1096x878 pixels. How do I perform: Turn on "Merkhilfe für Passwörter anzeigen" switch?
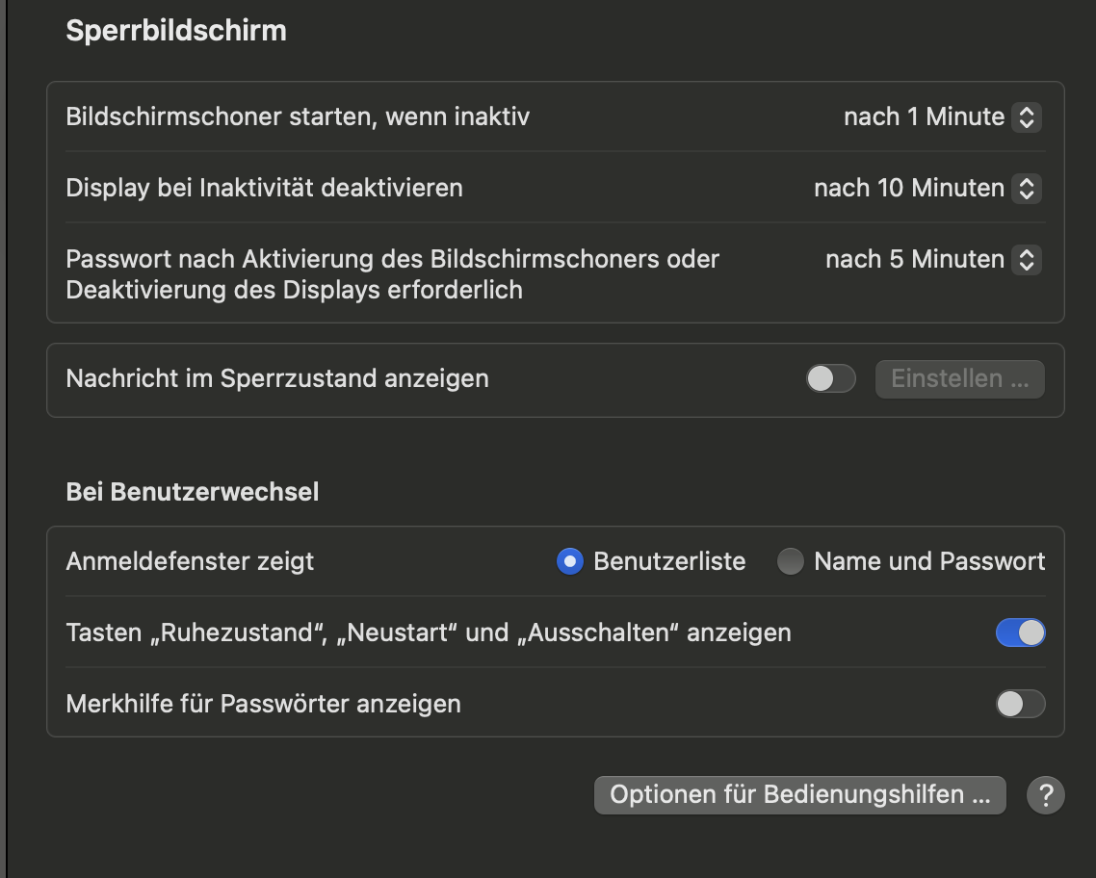[1020, 704]
